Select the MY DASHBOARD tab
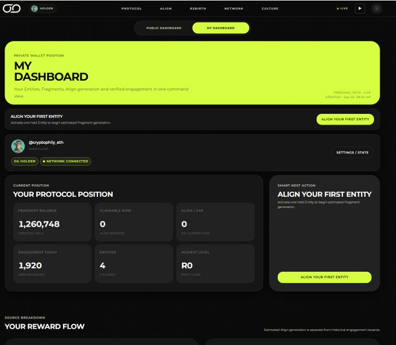The image size is (396, 345). (220, 28)
